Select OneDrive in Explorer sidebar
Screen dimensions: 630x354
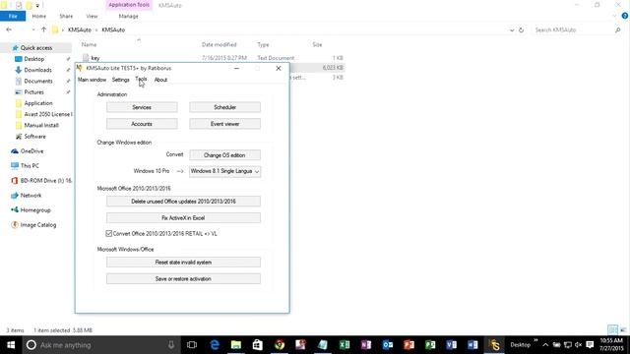pyautogui.click(x=31, y=150)
